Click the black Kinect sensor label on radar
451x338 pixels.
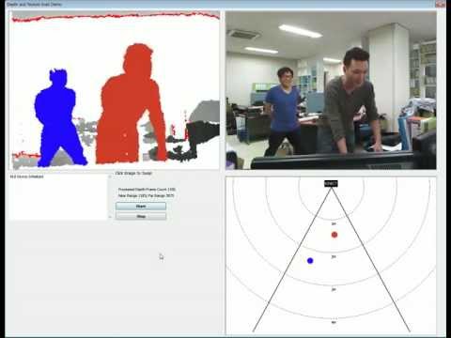331,183
